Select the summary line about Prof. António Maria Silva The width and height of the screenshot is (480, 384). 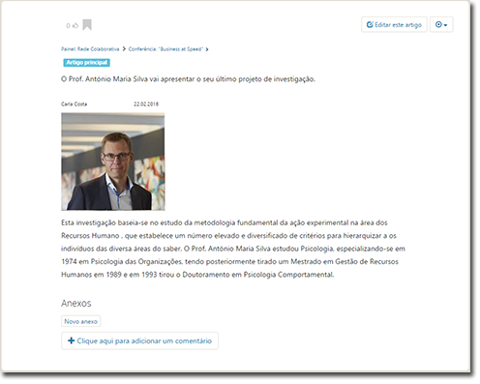(x=188, y=79)
